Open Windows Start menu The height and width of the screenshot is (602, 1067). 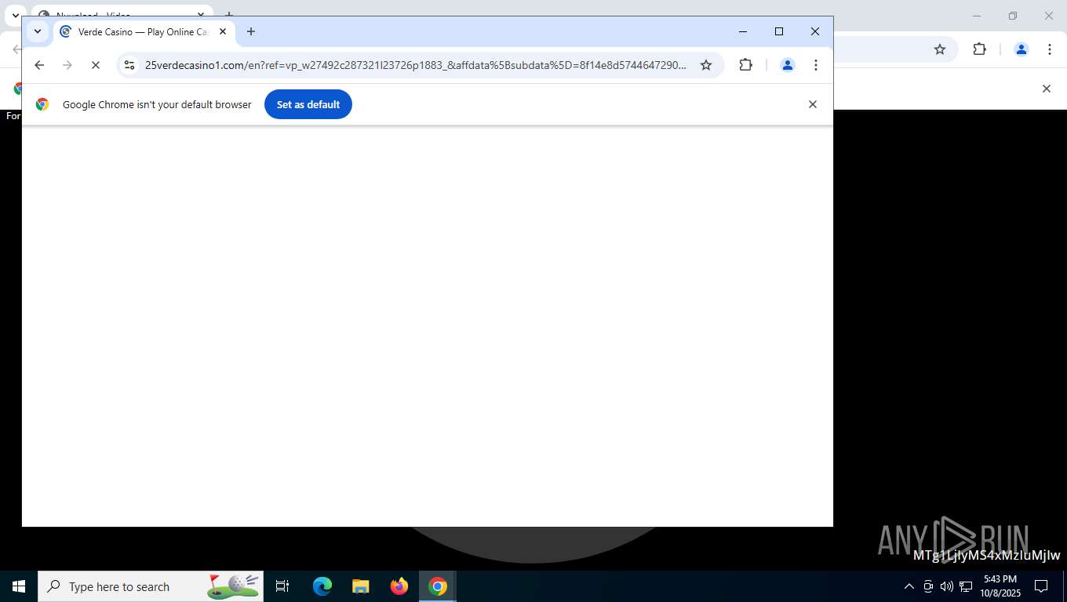tap(19, 586)
